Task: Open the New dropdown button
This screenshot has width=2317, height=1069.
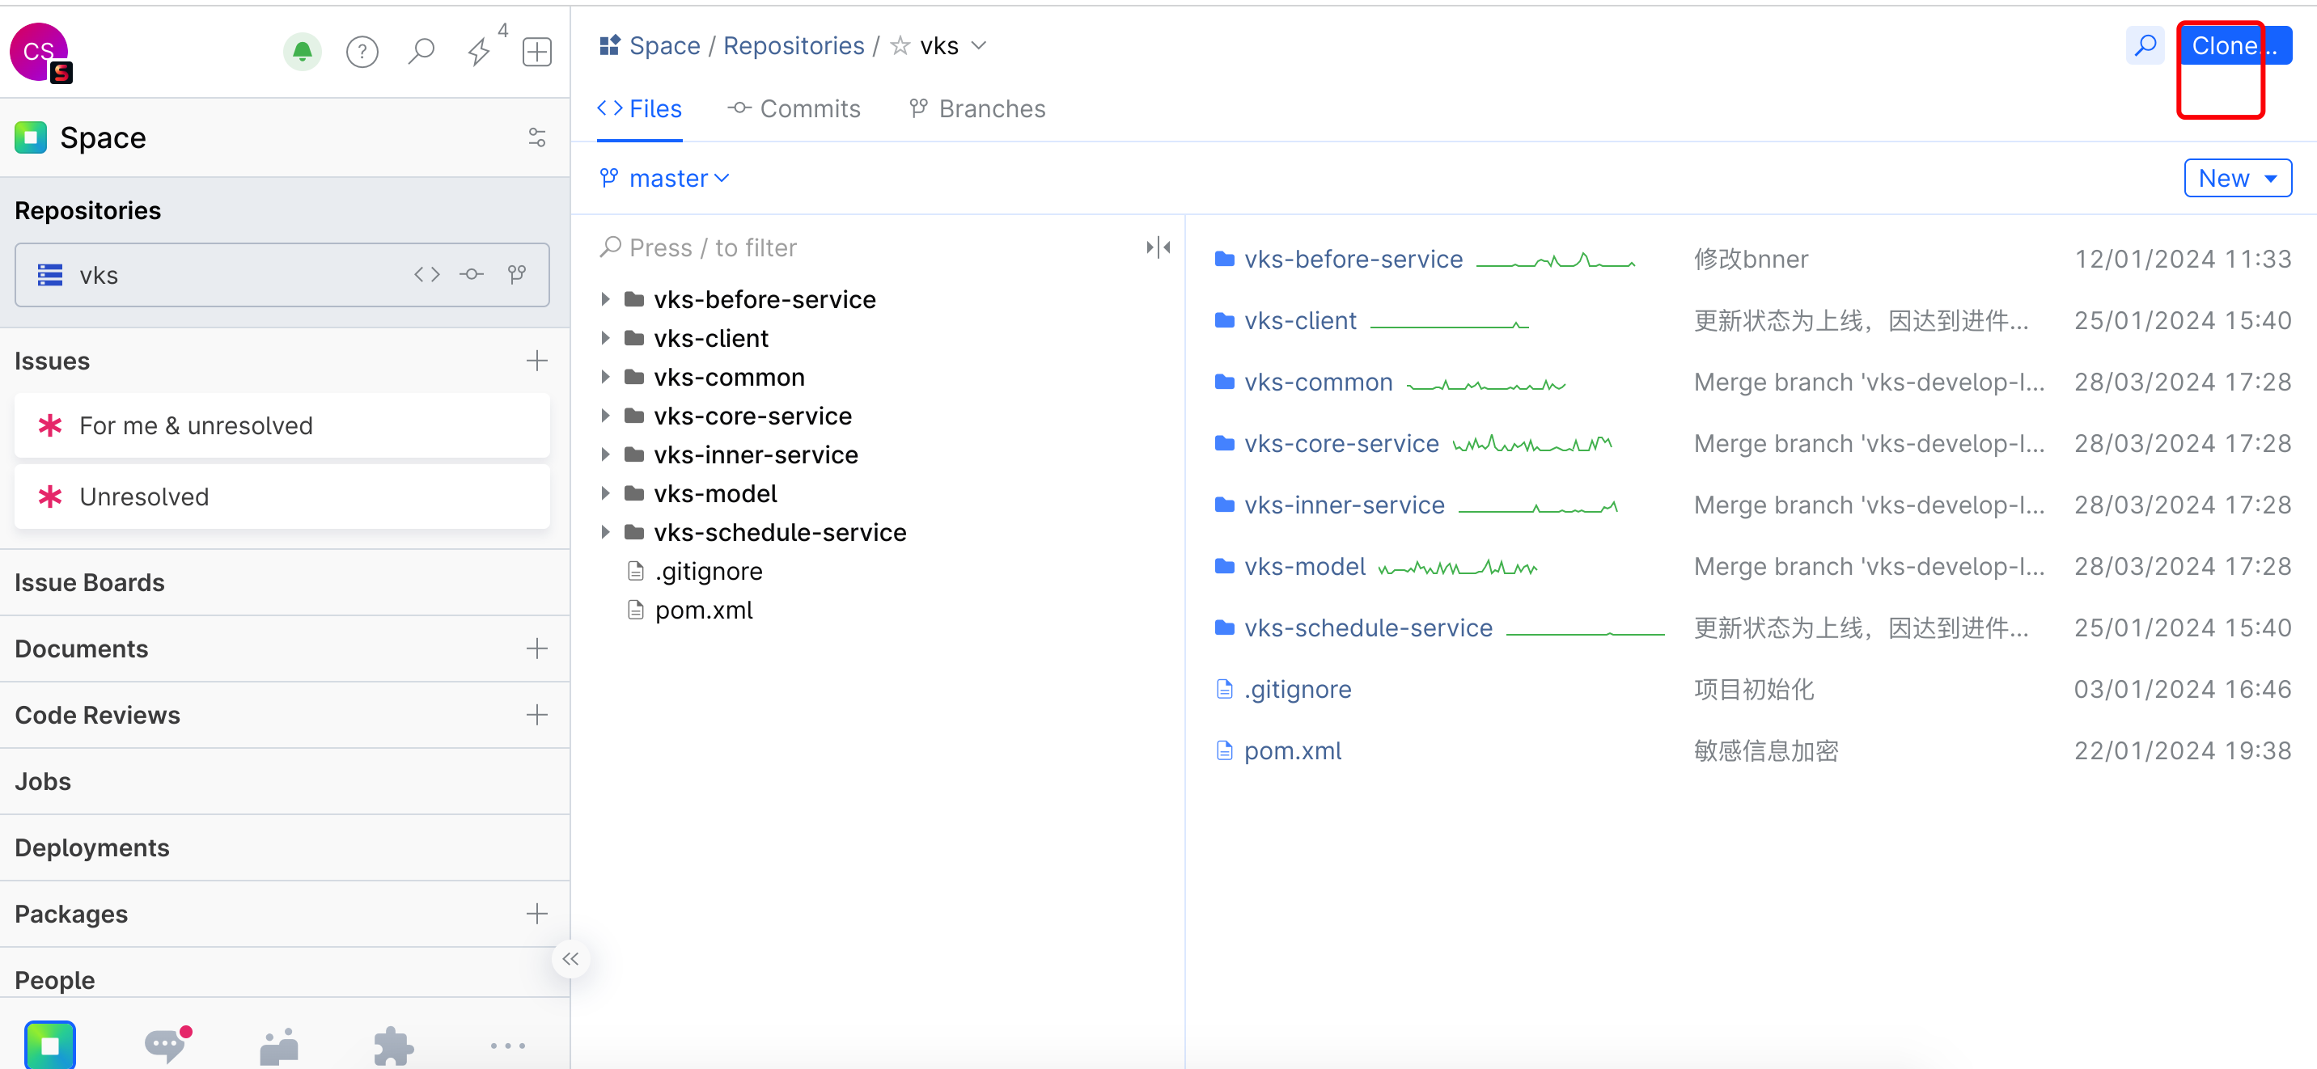Action: (x=2237, y=178)
